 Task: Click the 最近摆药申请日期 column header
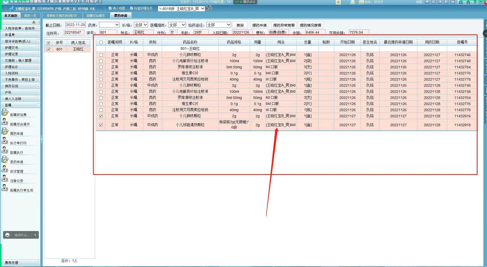(398, 42)
